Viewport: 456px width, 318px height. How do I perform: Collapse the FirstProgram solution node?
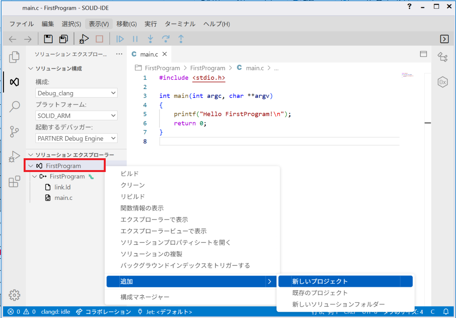[31, 165]
